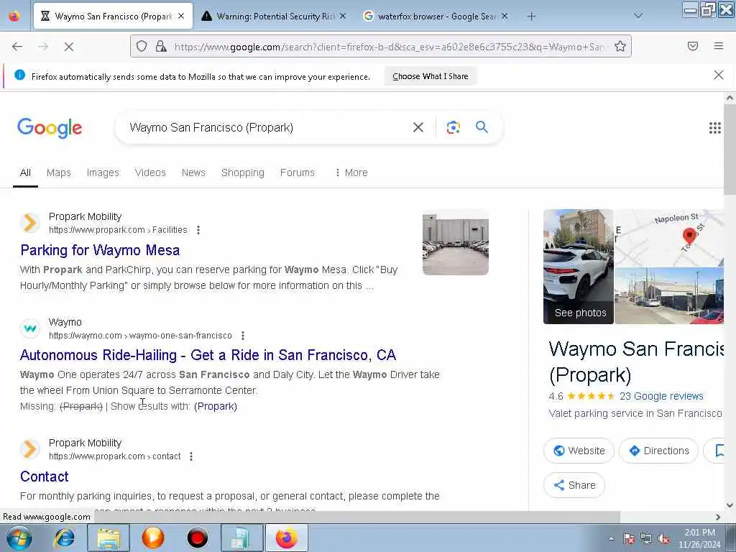This screenshot has width=736, height=552.
Task: Show hidden system tray icons
Action: click(x=611, y=539)
